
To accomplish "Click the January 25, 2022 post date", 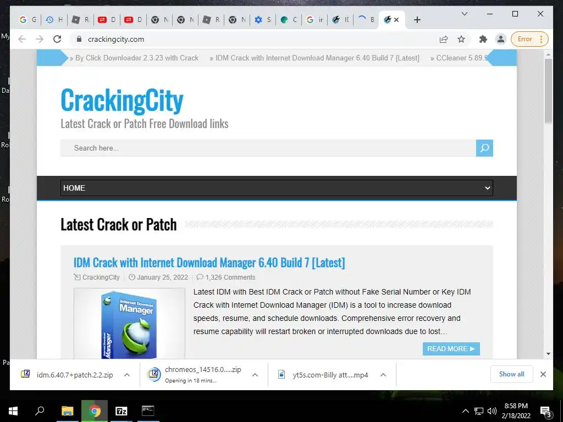I will 162,277.
